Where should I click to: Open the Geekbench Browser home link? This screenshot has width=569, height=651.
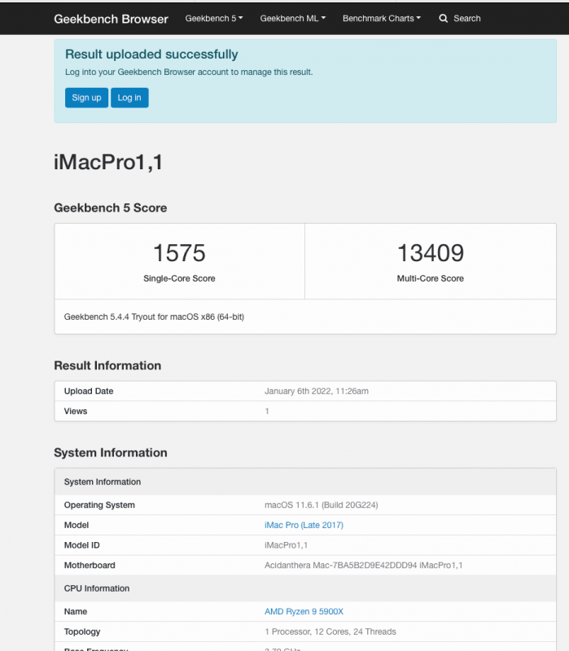point(111,18)
